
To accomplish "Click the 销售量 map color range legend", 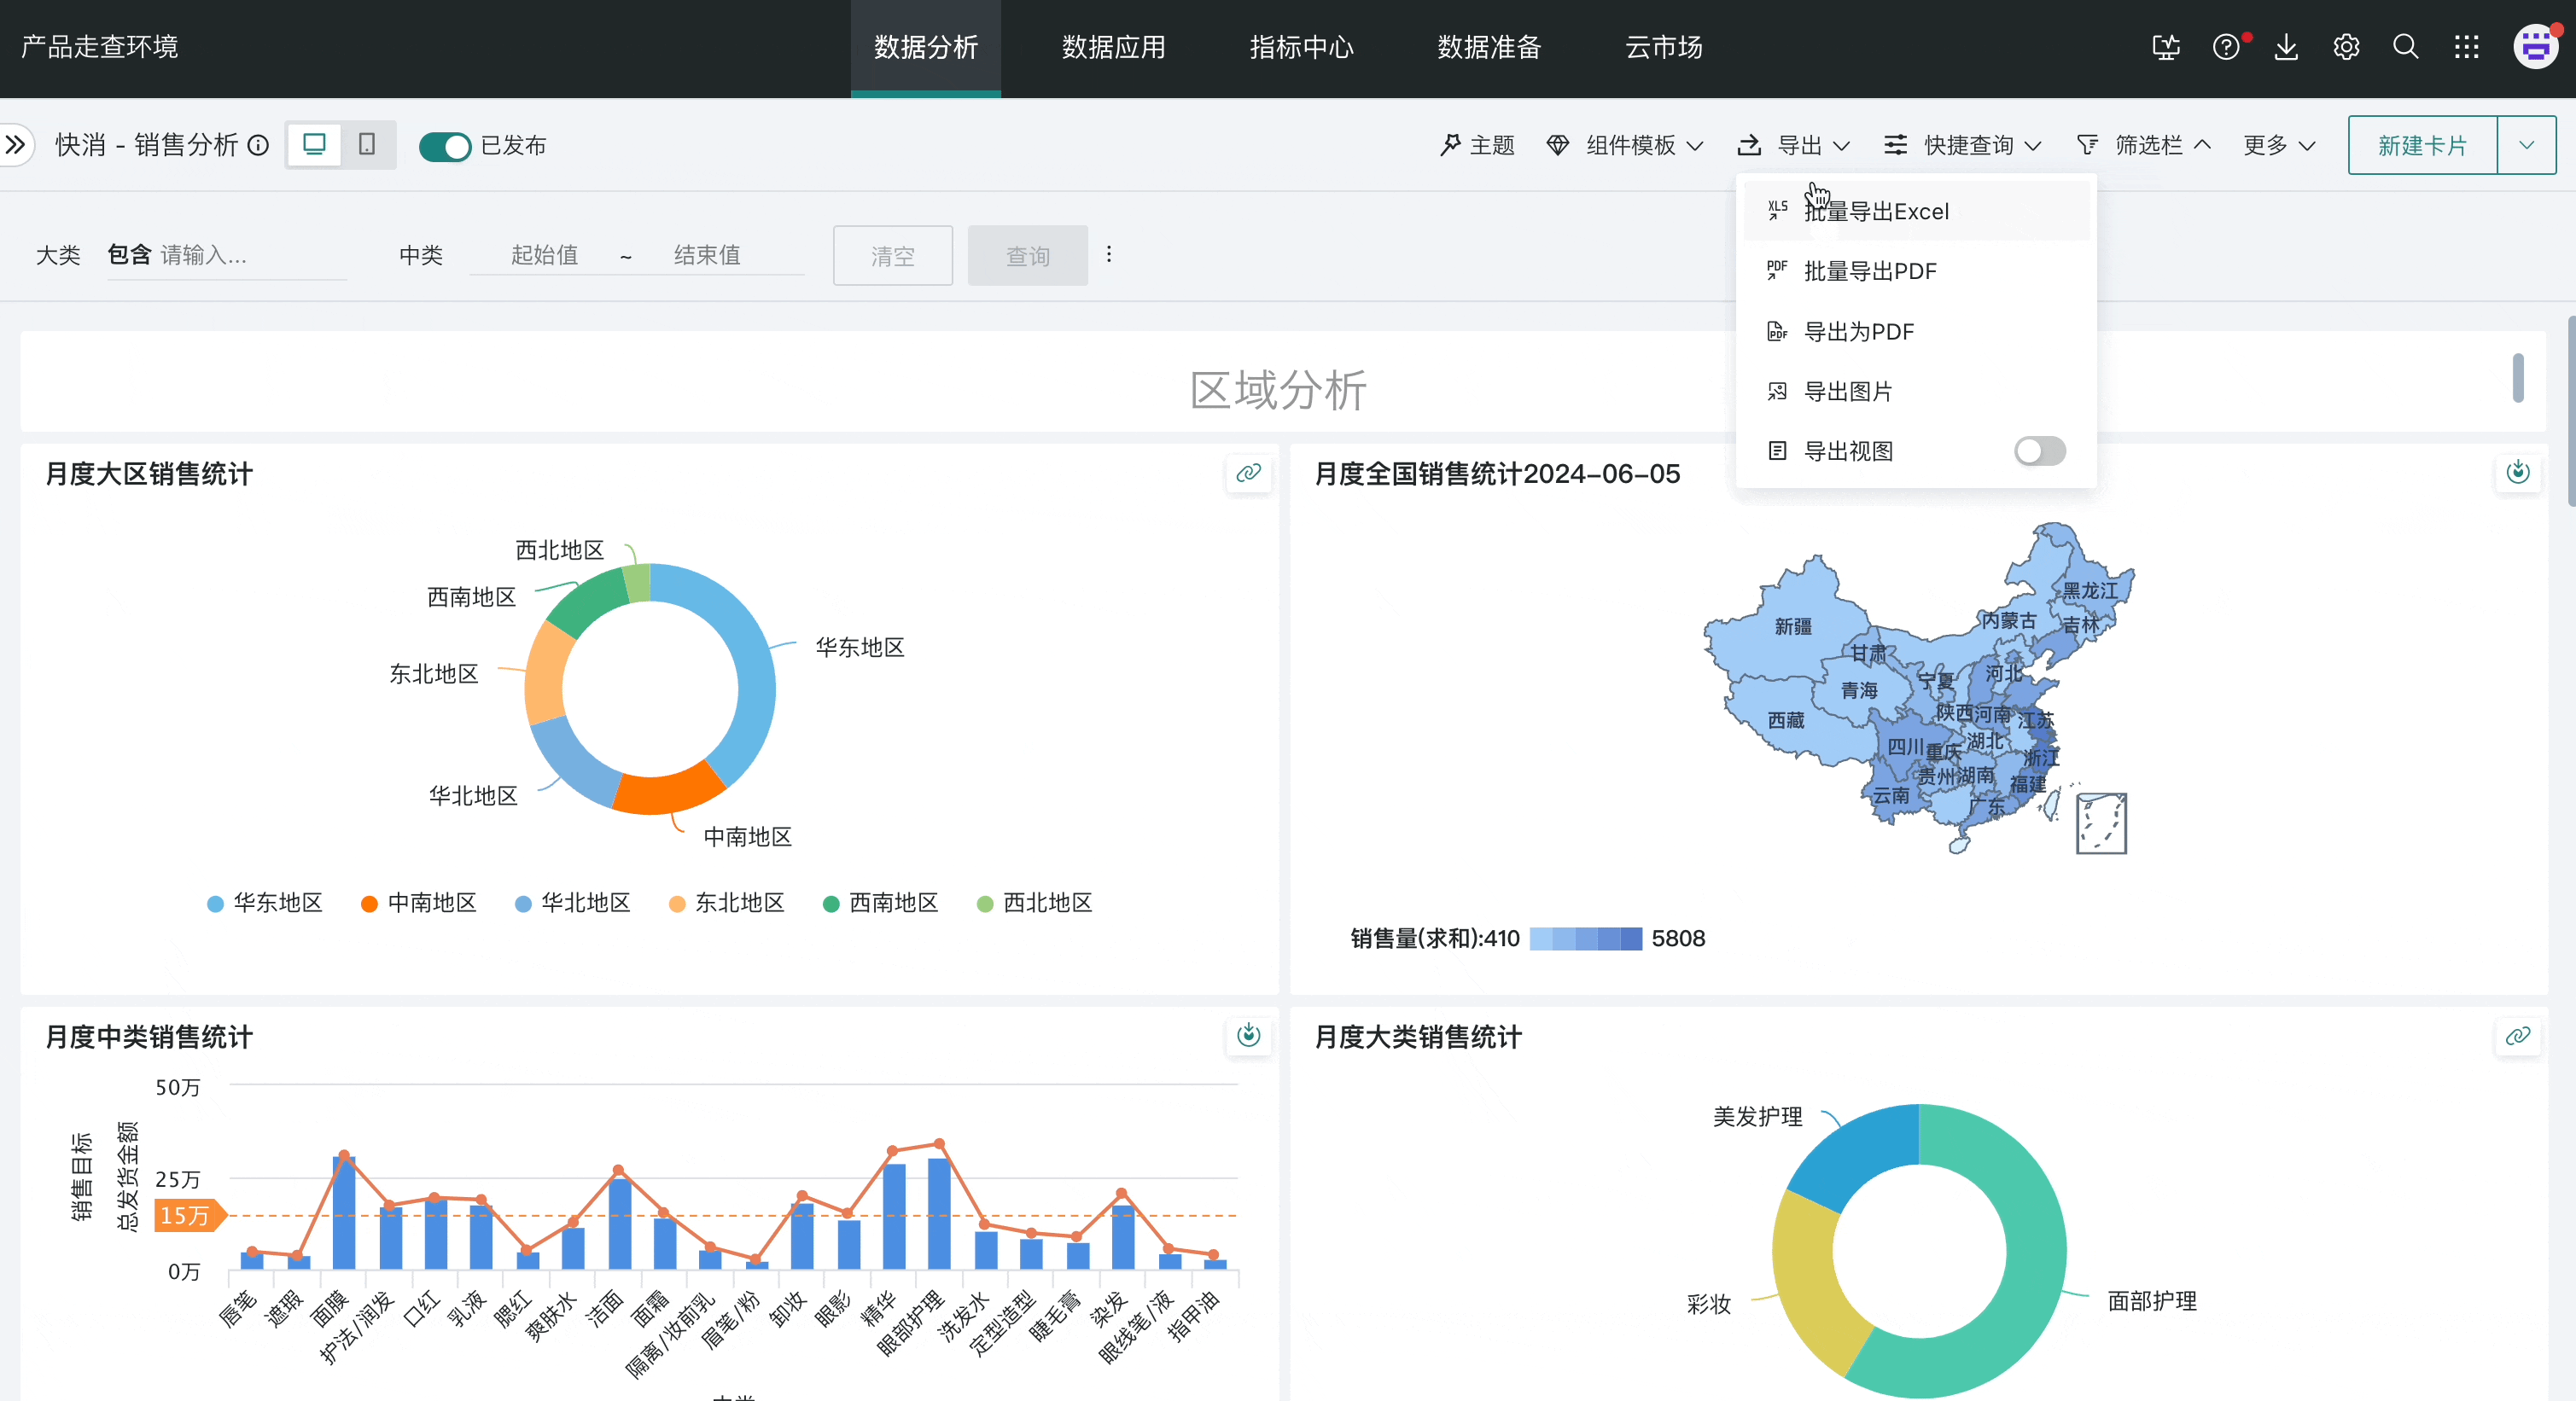I will tap(1585, 939).
